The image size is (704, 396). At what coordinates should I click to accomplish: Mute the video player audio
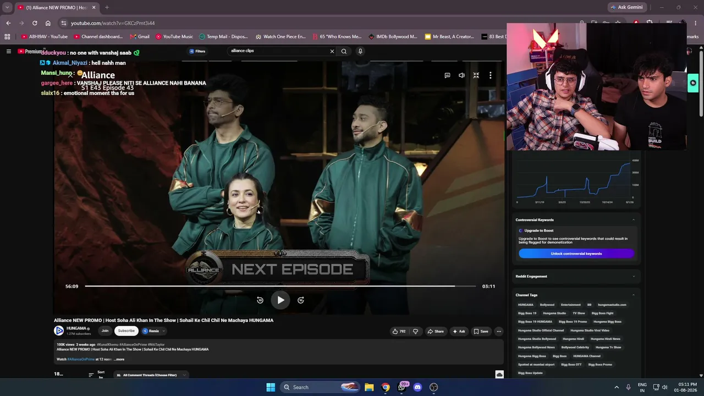[461, 75]
